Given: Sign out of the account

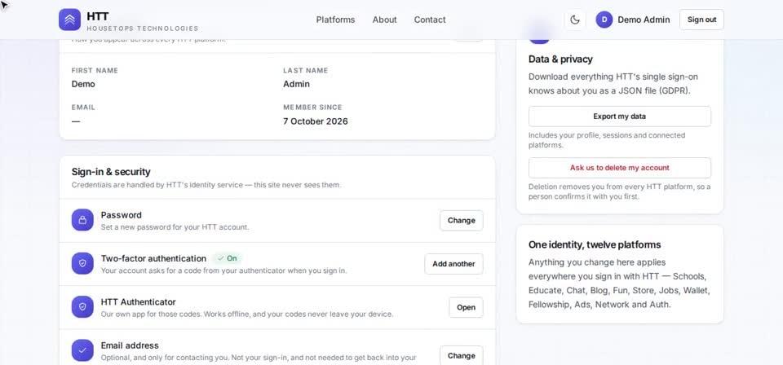Looking at the screenshot, I should tap(701, 20).
